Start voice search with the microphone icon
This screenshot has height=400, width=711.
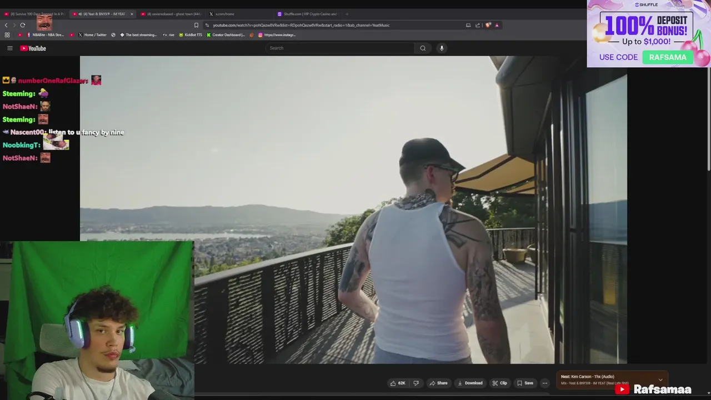tap(442, 48)
